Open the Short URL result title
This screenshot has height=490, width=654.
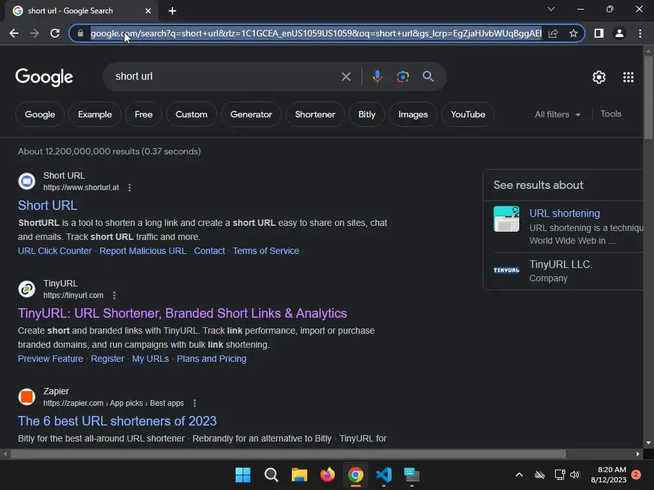click(x=47, y=205)
